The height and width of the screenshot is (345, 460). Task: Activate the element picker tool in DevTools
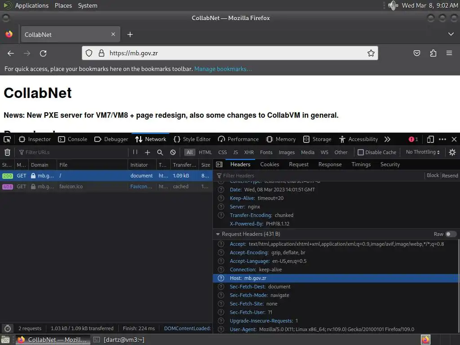coord(7,139)
